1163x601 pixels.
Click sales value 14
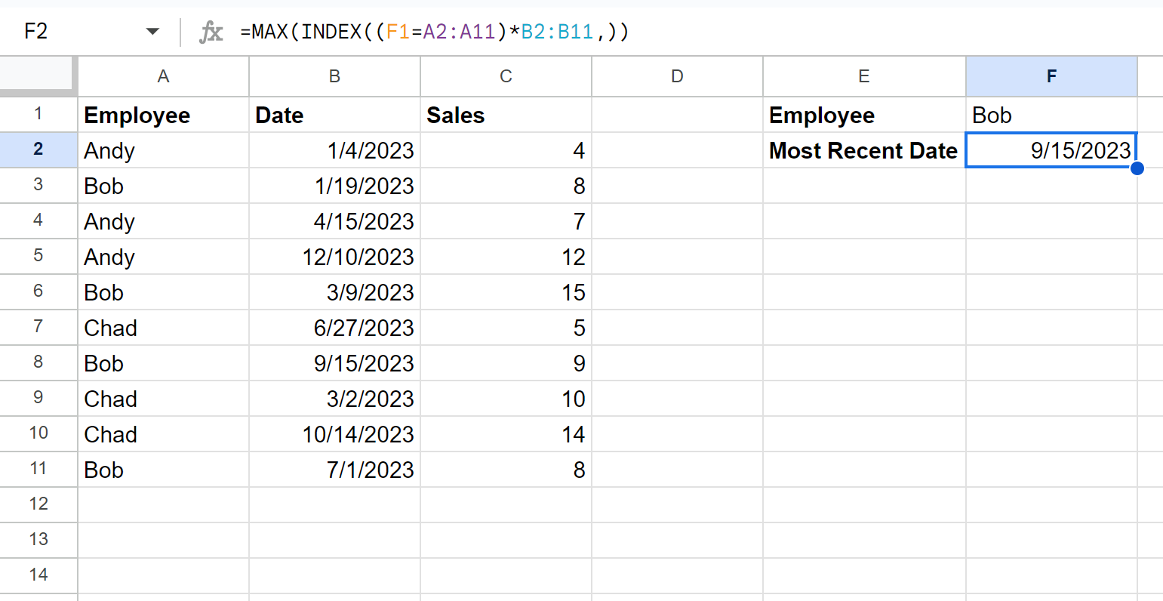coord(506,434)
